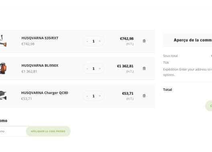Add one more Charger QC80
Image resolution: width=212 pixels, height=152 pixels.
coord(100,96)
